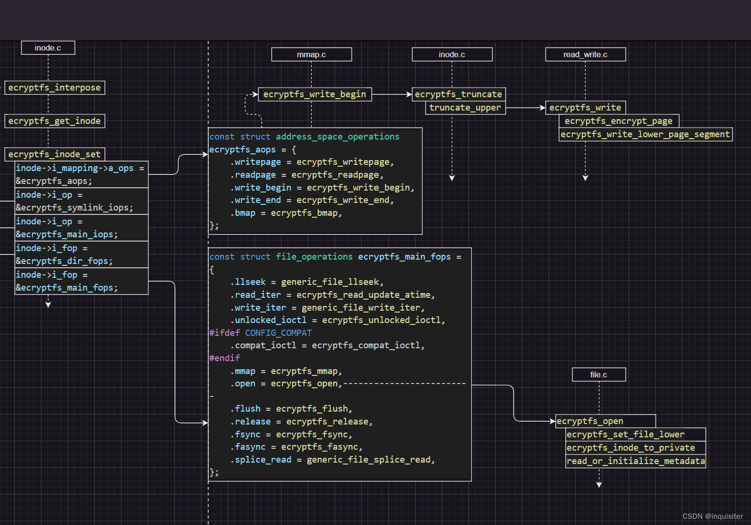
Task: Click the ecryptfs_truncate node
Action: (459, 94)
